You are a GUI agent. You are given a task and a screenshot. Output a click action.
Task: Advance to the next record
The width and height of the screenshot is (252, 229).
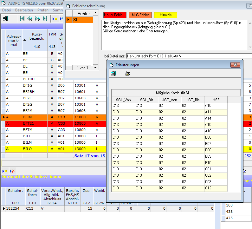click(x=37, y=19)
